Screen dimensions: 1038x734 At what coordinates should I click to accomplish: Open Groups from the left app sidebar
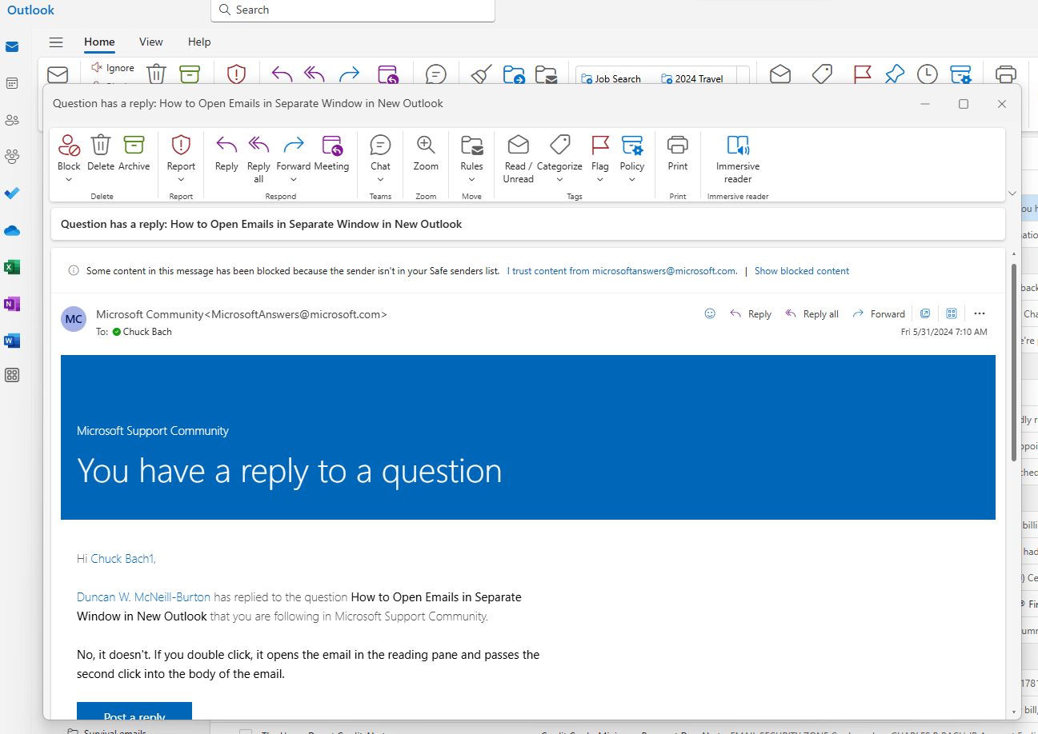(12, 156)
